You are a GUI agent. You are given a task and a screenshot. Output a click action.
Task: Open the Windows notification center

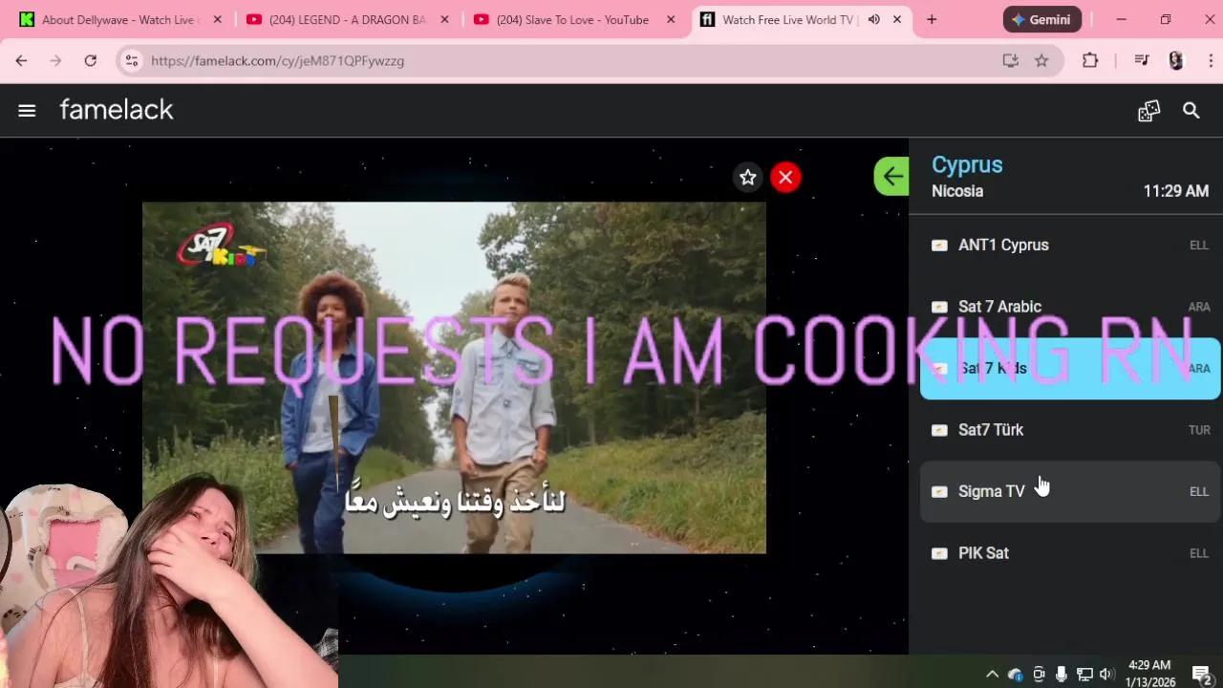[x=1201, y=675]
